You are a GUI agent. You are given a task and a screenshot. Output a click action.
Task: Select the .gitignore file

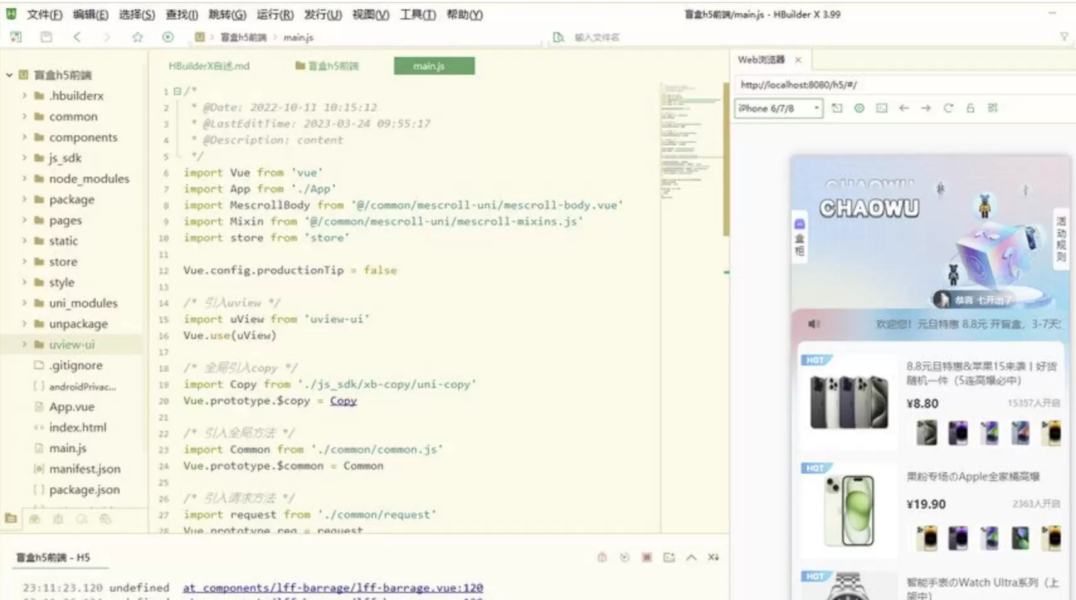pos(76,365)
